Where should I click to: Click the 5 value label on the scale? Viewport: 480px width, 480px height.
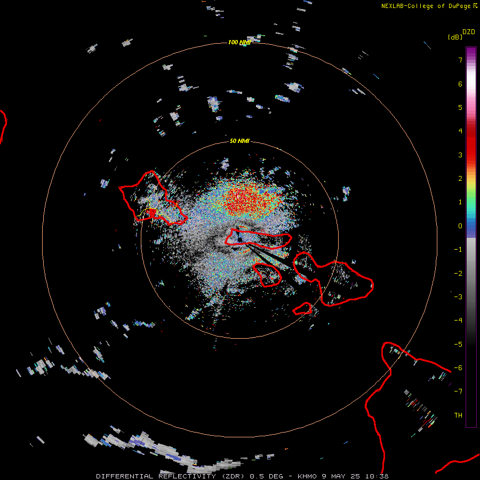click(x=460, y=107)
